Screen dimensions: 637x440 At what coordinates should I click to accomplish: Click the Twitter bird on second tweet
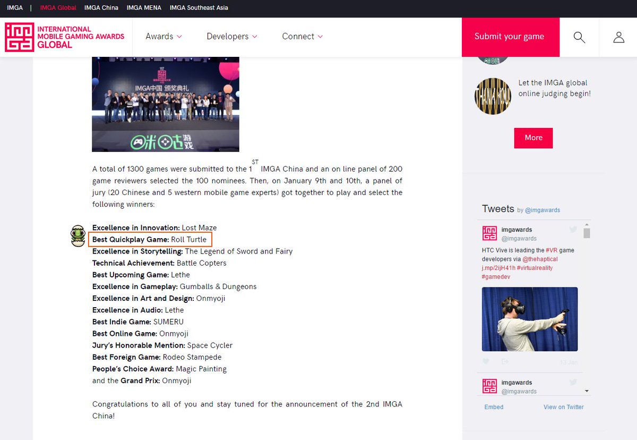[x=573, y=382]
